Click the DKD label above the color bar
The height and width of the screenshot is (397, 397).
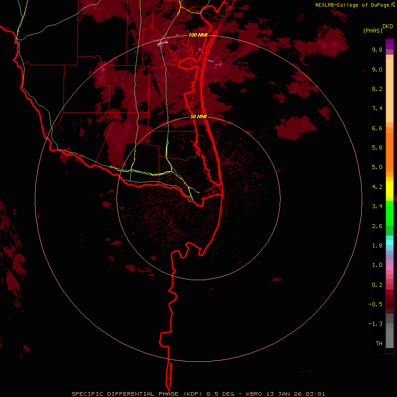click(x=388, y=26)
